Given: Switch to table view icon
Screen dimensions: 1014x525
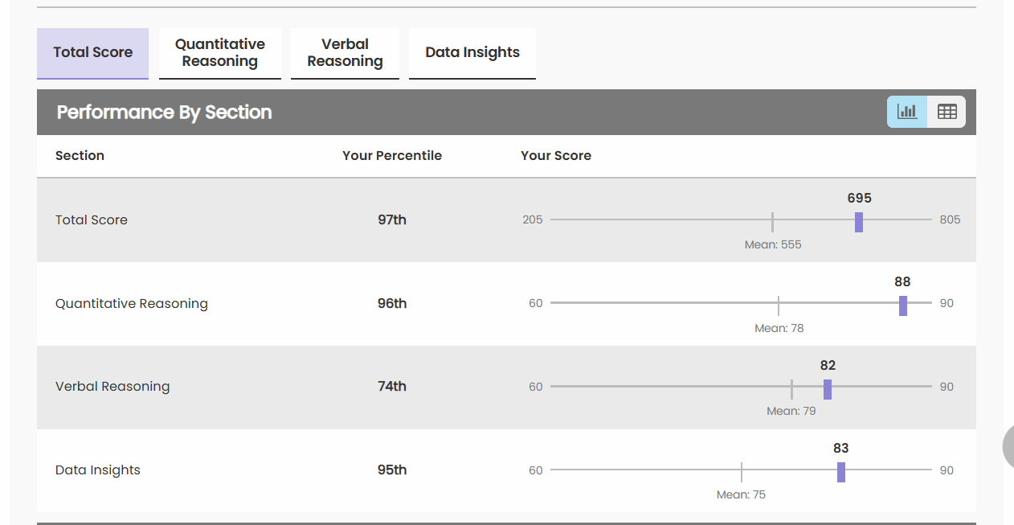Looking at the screenshot, I should (947, 112).
